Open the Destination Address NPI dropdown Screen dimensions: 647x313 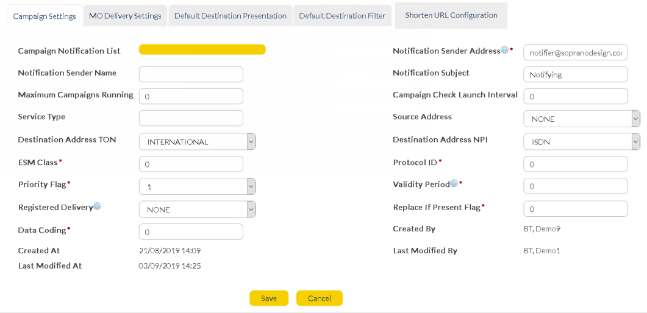pos(581,141)
